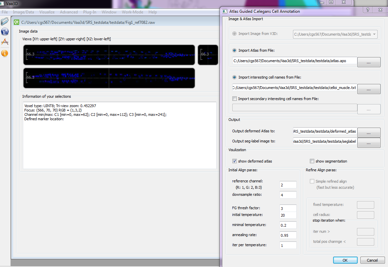Select Import Atlas from File radio button

pos(234,50)
